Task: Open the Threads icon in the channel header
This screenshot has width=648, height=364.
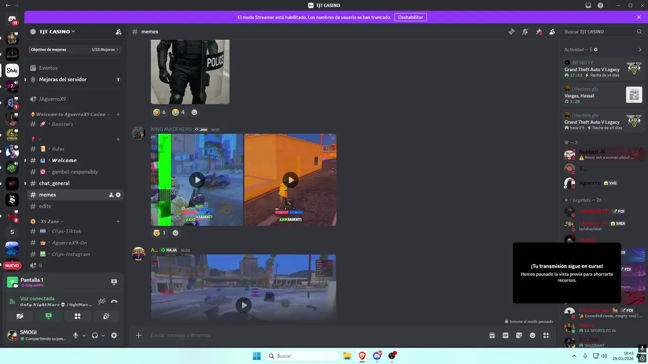Action: [511, 31]
